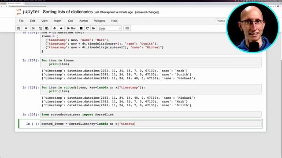Click into the sorted_items SortedList input cell

[x=151, y=124]
